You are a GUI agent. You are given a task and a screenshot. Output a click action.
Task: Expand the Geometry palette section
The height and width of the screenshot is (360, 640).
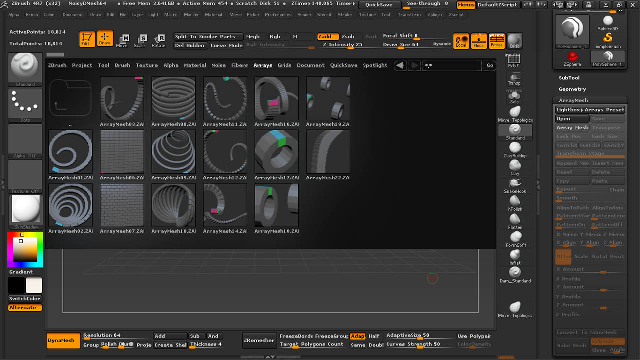tap(572, 89)
